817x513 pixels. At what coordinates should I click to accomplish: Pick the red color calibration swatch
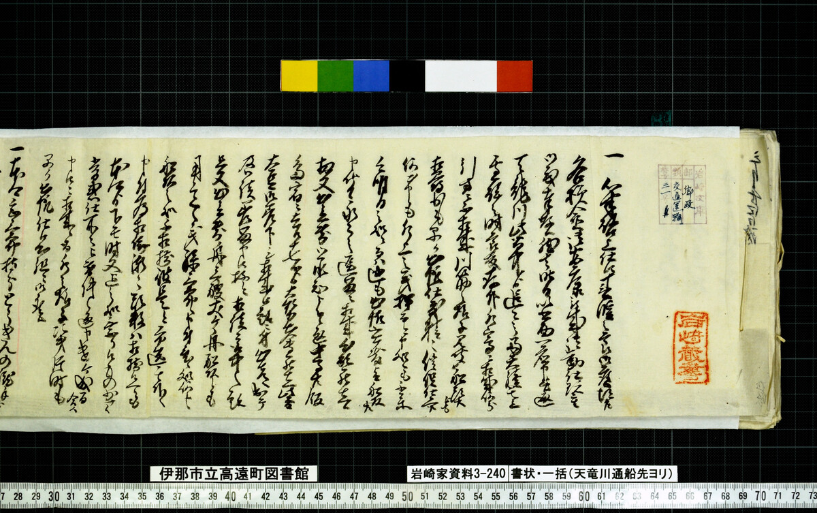click(x=515, y=76)
